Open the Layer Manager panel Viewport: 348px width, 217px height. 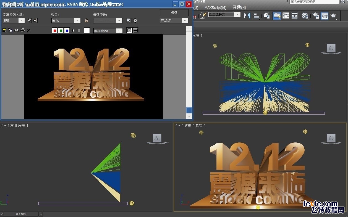[x=266, y=16]
